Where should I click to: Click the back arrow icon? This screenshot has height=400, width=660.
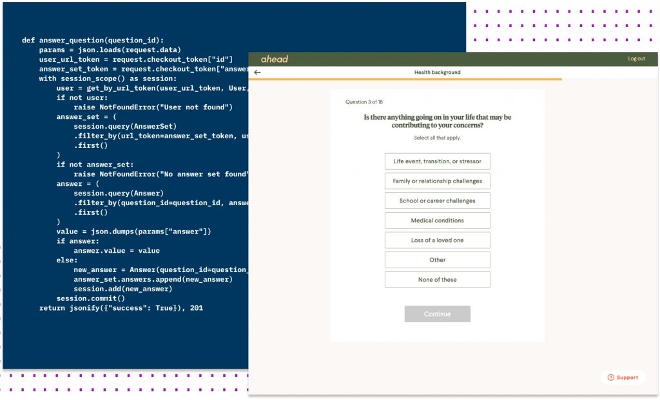tap(257, 72)
